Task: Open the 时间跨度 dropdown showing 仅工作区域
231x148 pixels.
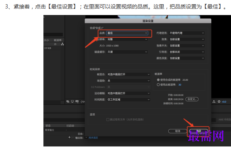Action: coord(128,100)
